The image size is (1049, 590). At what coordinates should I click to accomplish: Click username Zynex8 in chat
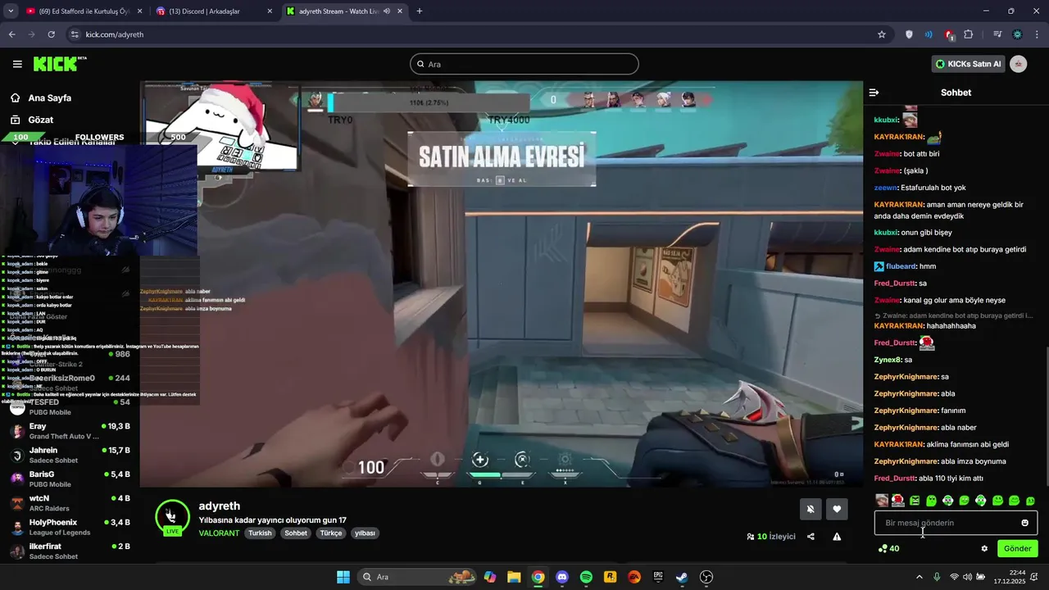(888, 360)
